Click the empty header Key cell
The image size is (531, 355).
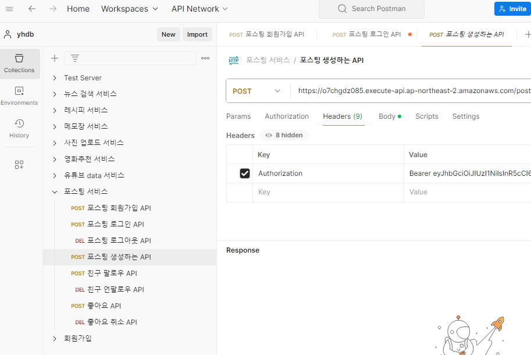328,192
